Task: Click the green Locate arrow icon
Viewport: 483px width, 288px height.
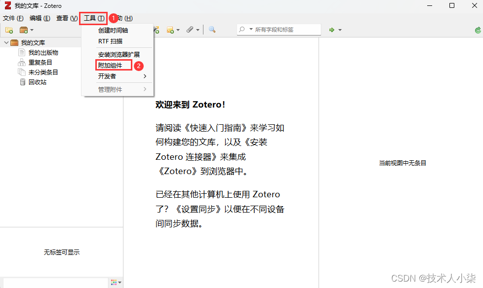Action: tap(332, 30)
